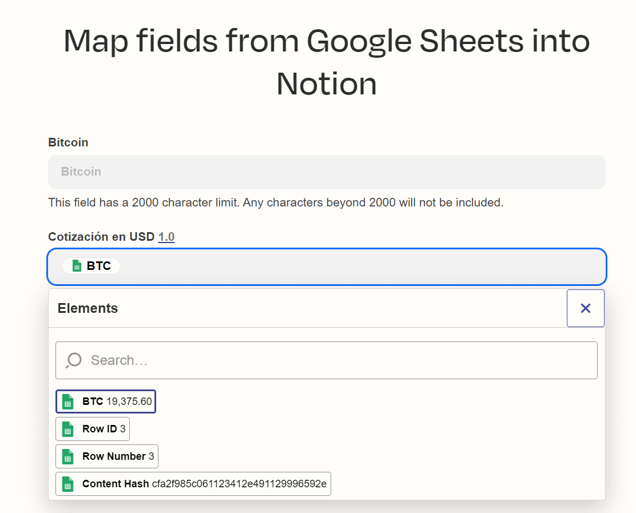
Task: Open the 1.0 link next to Cotización
Action: 166,237
